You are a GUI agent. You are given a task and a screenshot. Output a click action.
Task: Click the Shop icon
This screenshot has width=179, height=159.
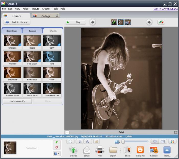coord(127,150)
